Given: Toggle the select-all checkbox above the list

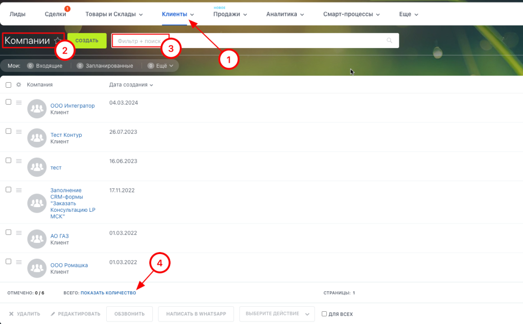Looking at the screenshot, I should click(x=8, y=85).
